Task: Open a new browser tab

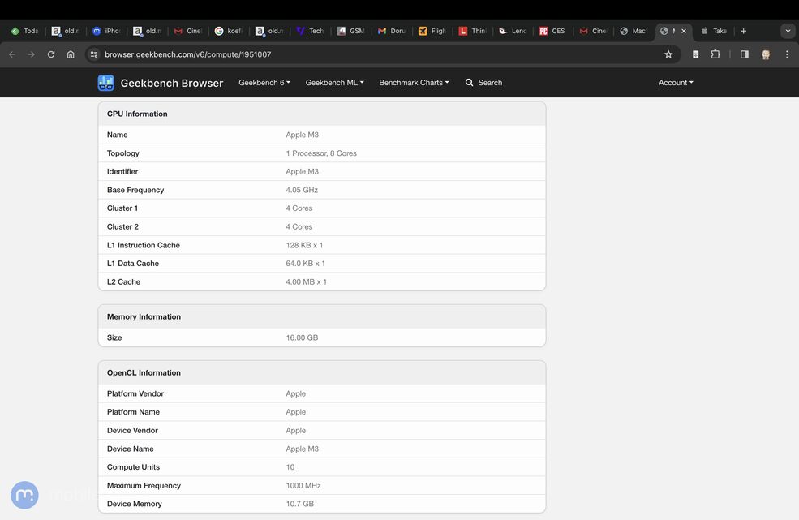Action: [x=743, y=31]
